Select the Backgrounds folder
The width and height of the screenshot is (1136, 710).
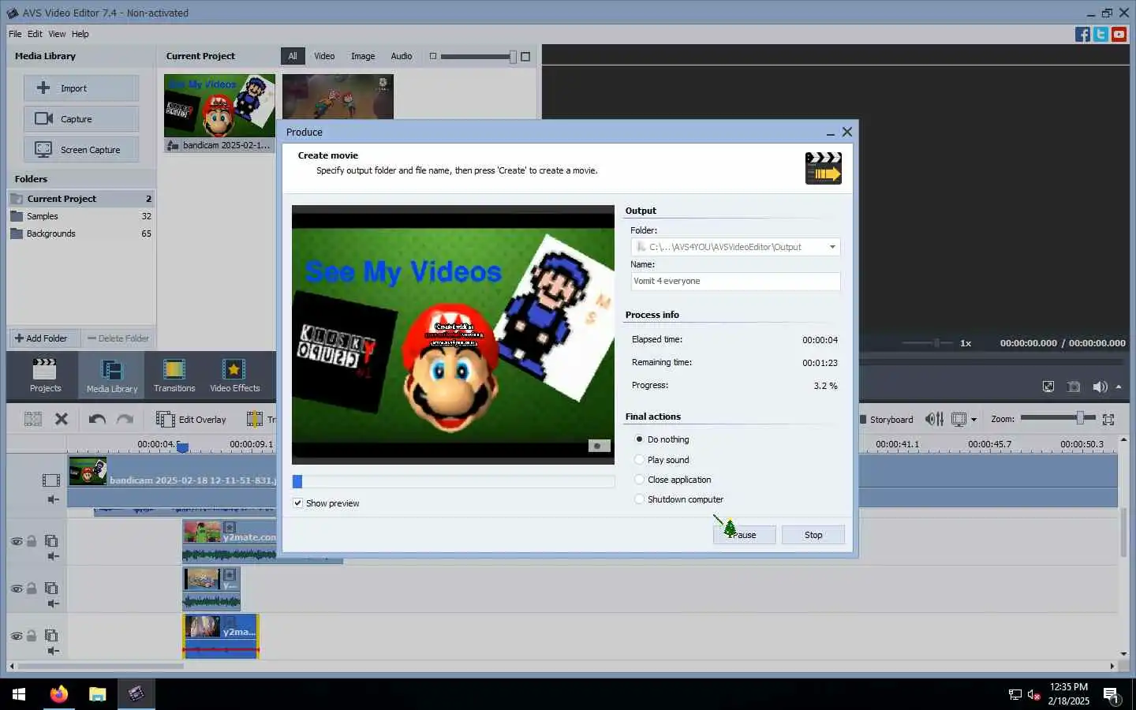[x=81, y=234]
